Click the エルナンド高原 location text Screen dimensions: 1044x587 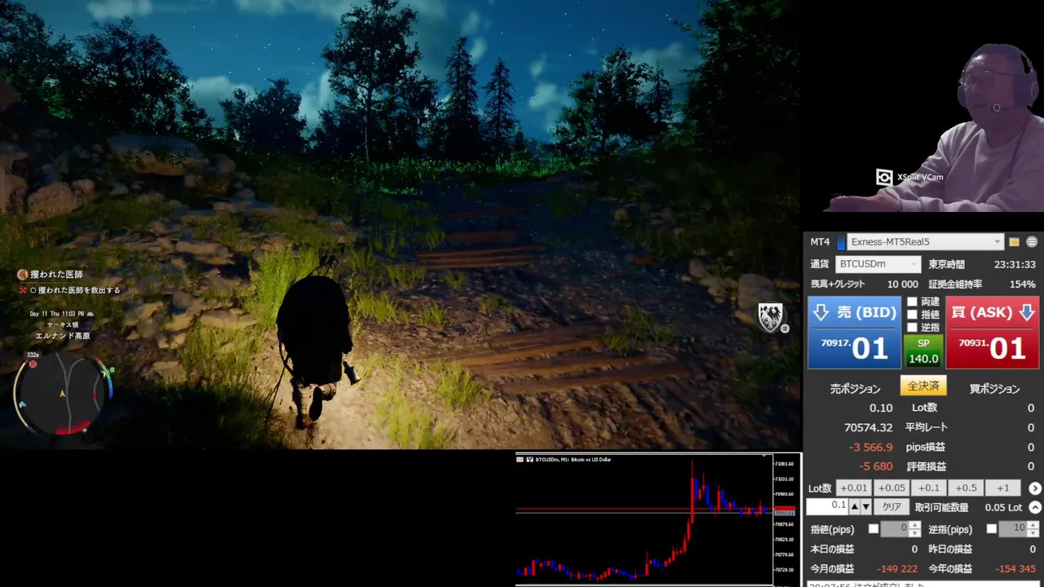[62, 336]
